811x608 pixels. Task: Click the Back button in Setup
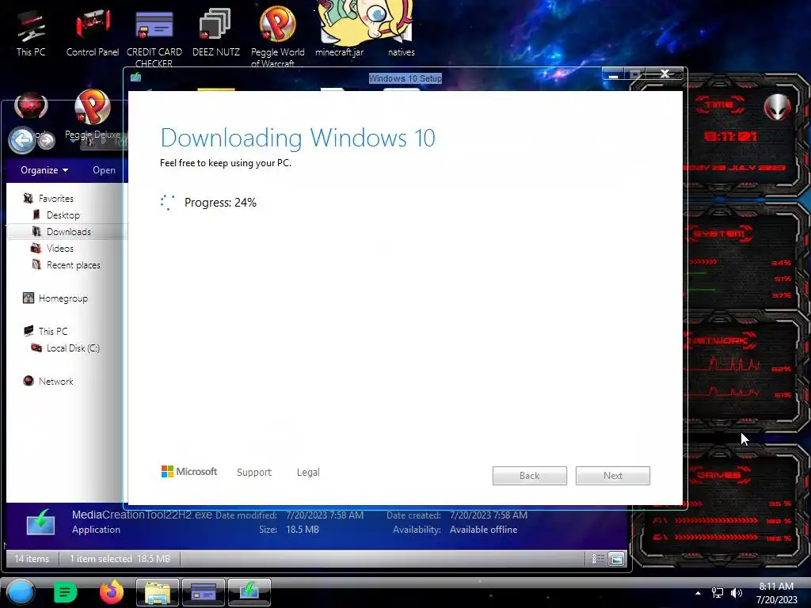pos(530,476)
